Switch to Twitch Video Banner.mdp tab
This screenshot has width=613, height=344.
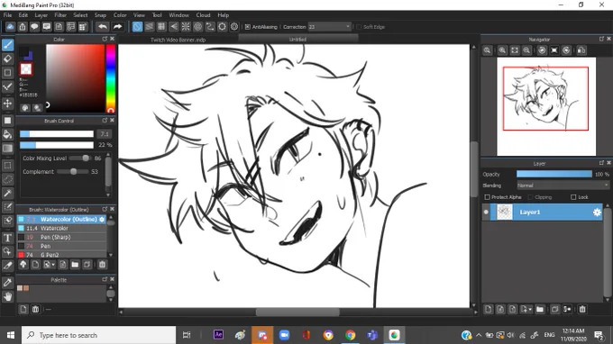point(178,40)
